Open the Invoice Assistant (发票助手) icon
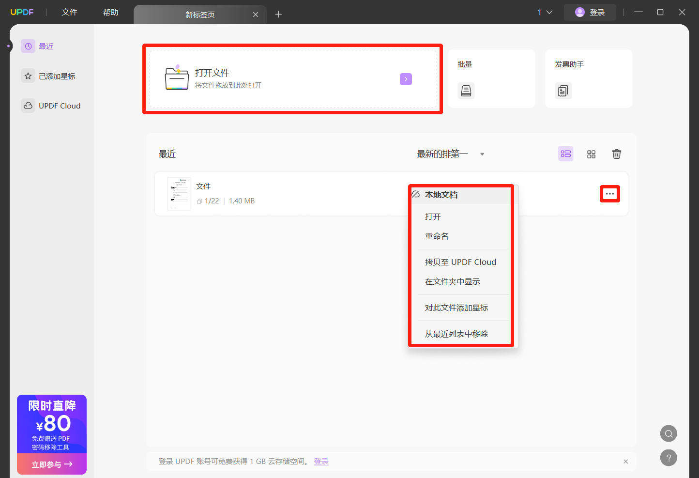The image size is (699, 478). click(563, 91)
